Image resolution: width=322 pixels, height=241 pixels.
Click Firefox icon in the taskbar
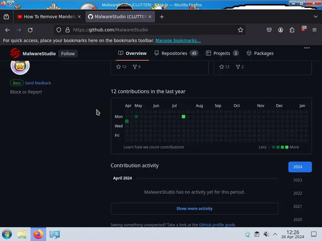click(38, 234)
